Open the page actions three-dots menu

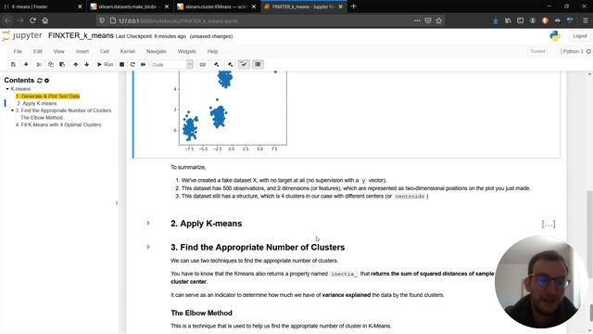pyautogui.click(x=417, y=20)
